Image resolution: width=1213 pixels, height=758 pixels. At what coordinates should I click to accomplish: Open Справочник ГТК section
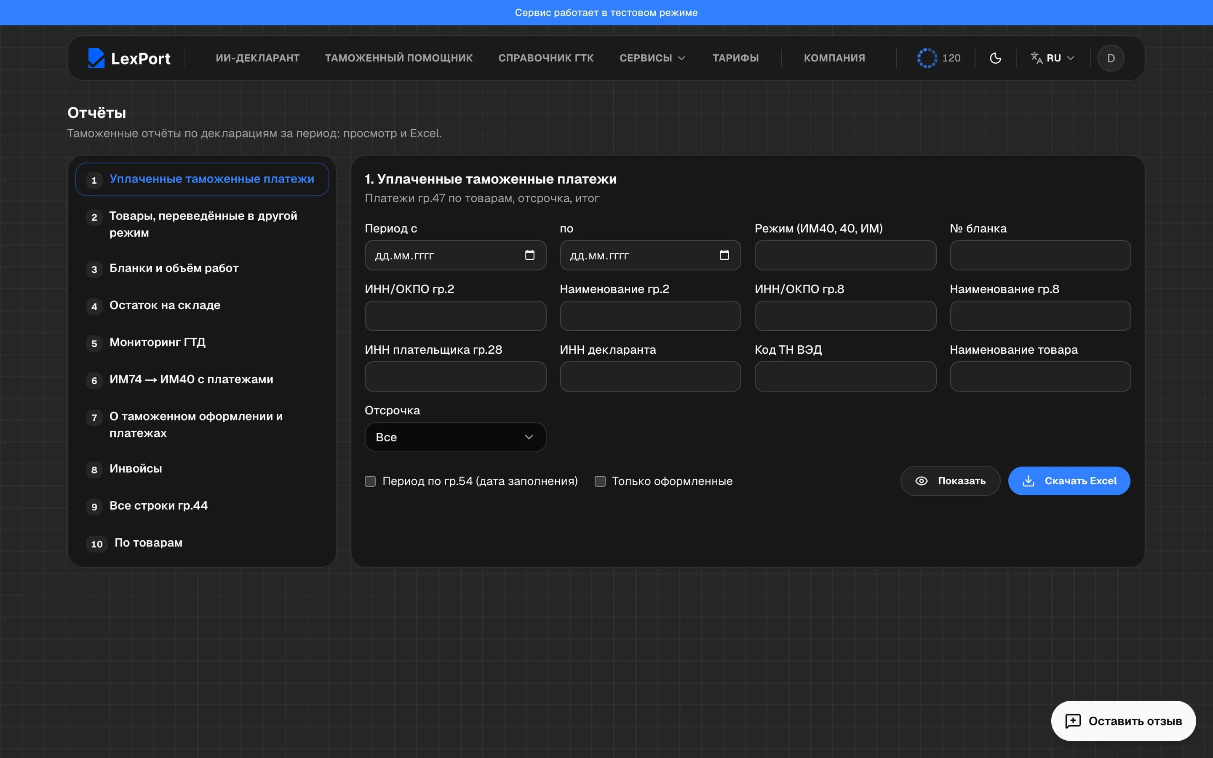click(546, 58)
